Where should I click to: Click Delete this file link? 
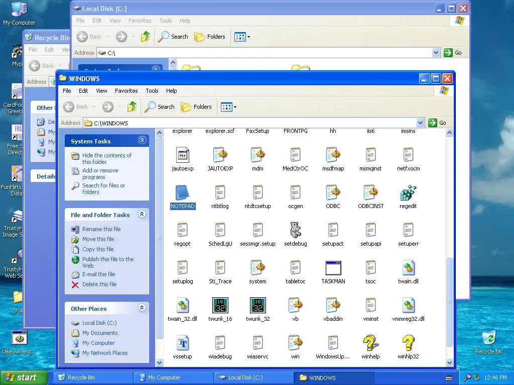pyautogui.click(x=99, y=284)
